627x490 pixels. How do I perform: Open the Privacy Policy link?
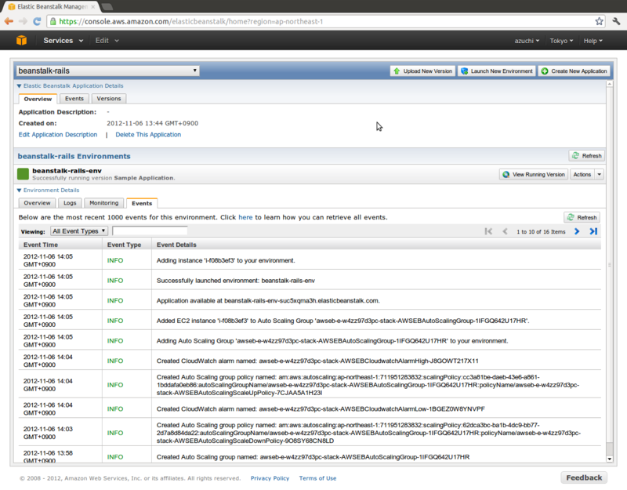point(270,478)
